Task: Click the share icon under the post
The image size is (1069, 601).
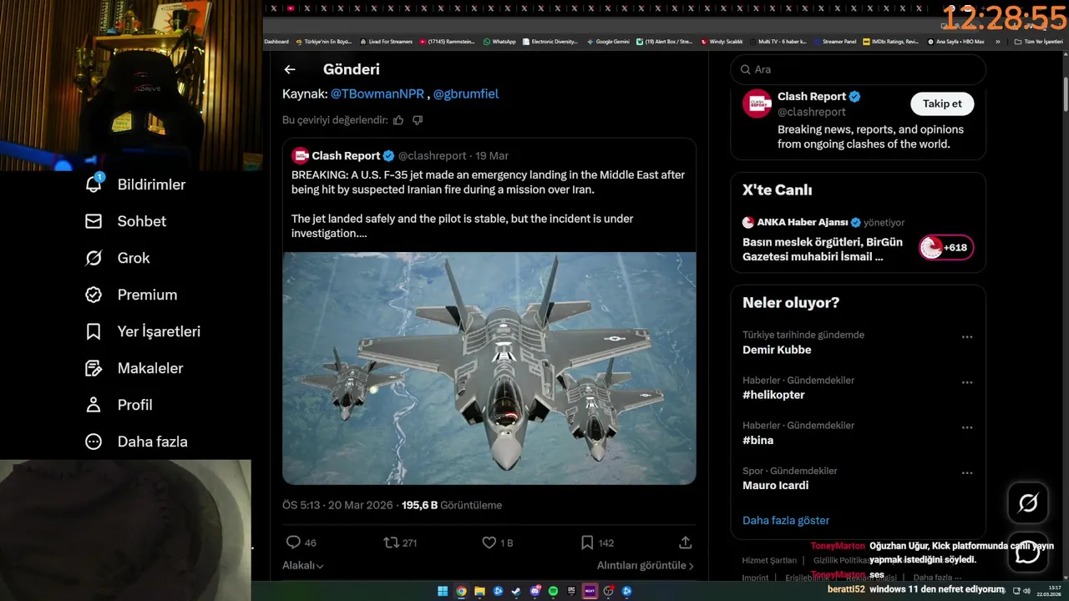Action: tap(686, 543)
